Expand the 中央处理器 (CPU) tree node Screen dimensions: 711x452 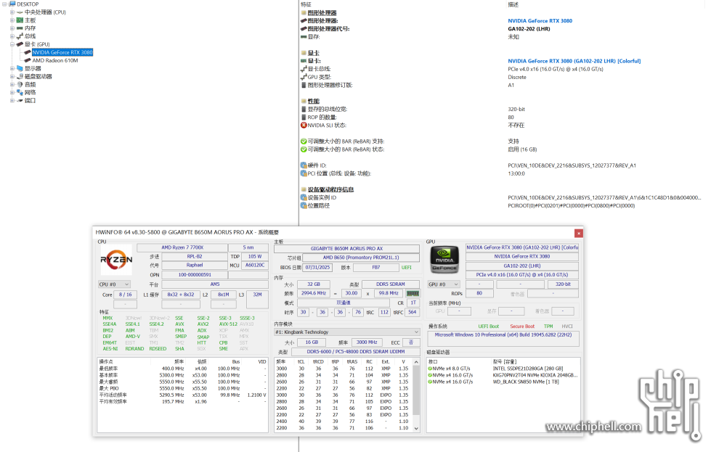coord(12,12)
